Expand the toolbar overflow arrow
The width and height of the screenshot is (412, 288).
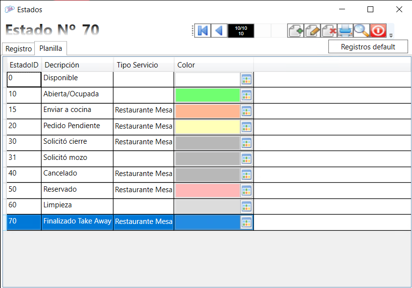pos(391,35)
